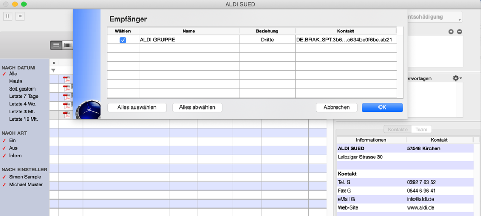Sort by the Wählen column header
Image resolution: width=482 pixels, height=217 pixels.
click(x=123, y=31)
